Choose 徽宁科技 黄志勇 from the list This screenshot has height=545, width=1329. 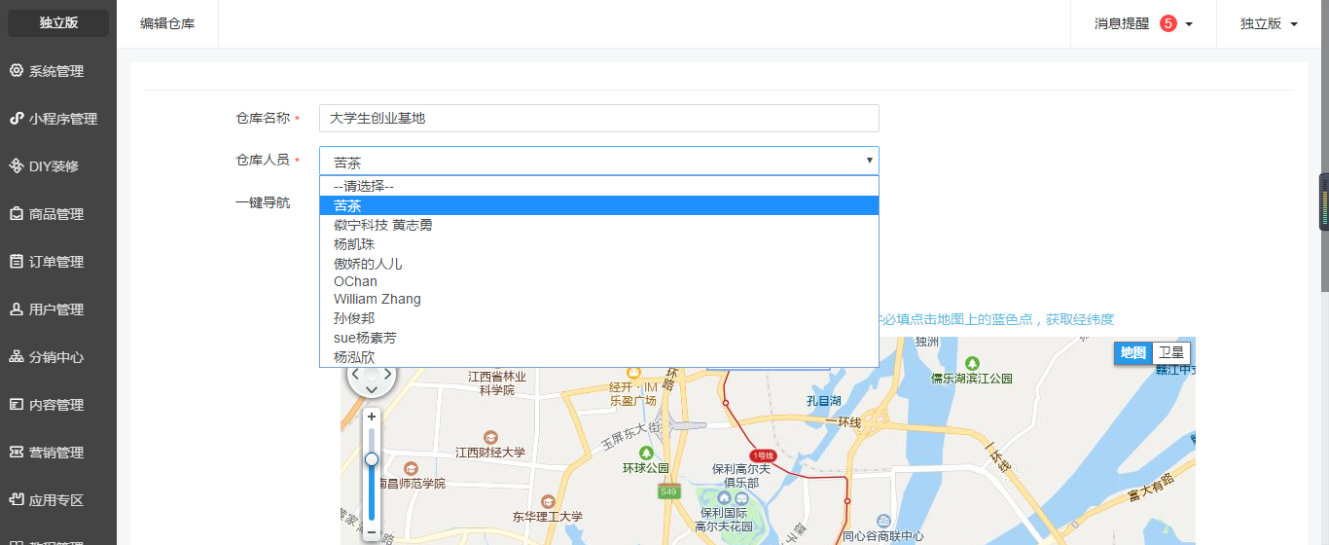tap(599, 225)
